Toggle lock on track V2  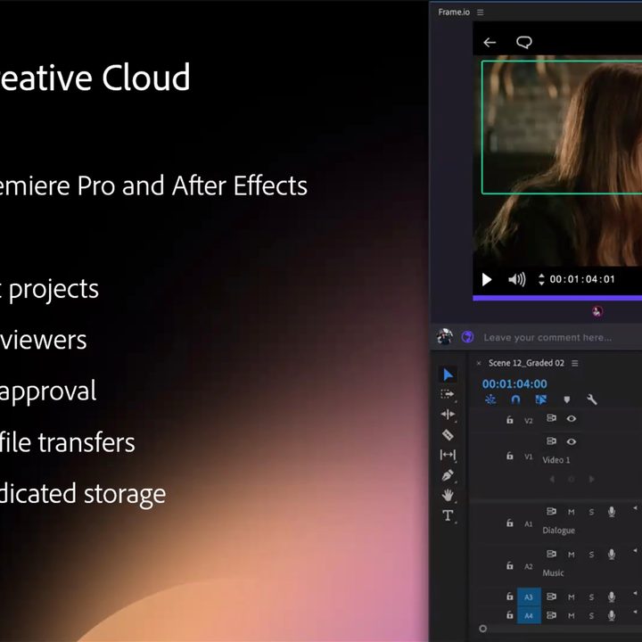[510, 420]
